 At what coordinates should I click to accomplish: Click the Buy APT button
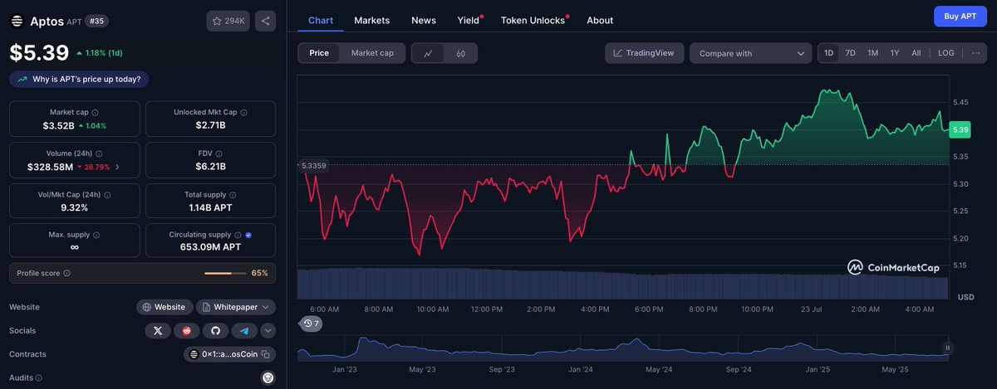(960, 17)
